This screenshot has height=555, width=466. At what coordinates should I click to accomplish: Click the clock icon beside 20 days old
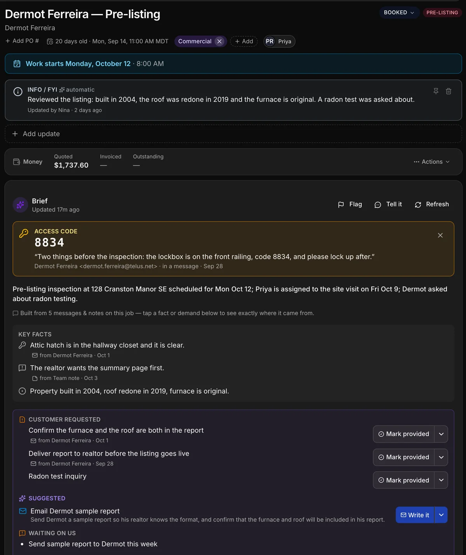[x=50, y=41]
